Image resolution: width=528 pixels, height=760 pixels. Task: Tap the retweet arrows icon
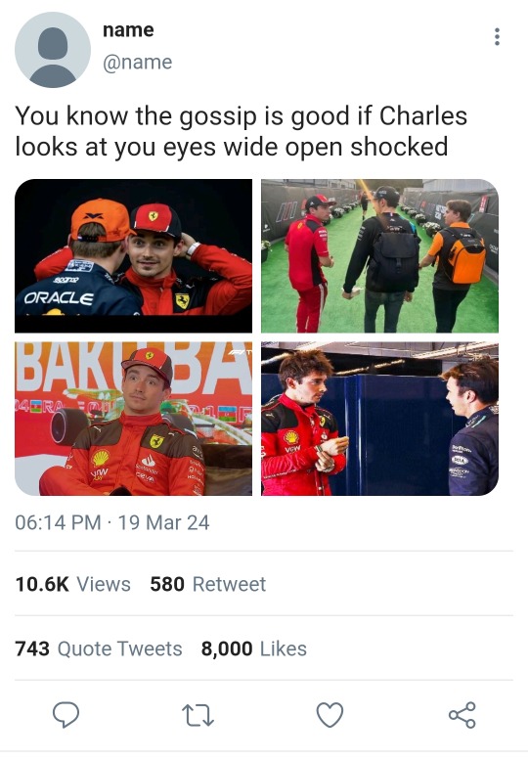coord(198,715)
